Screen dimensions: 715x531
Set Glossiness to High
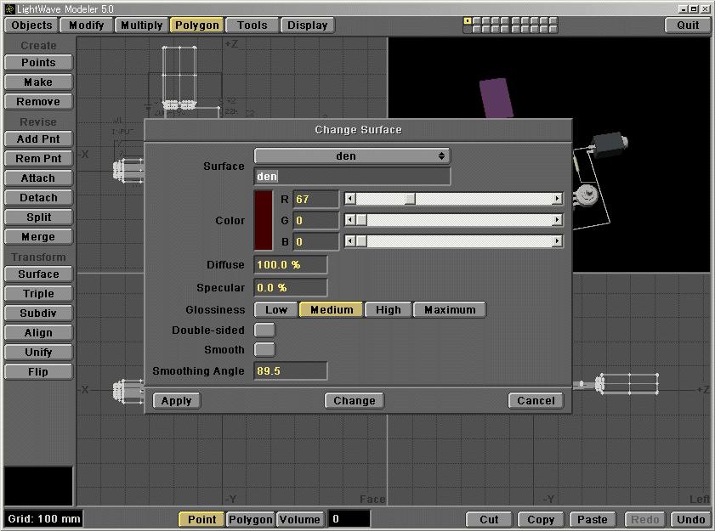(389, 310)
